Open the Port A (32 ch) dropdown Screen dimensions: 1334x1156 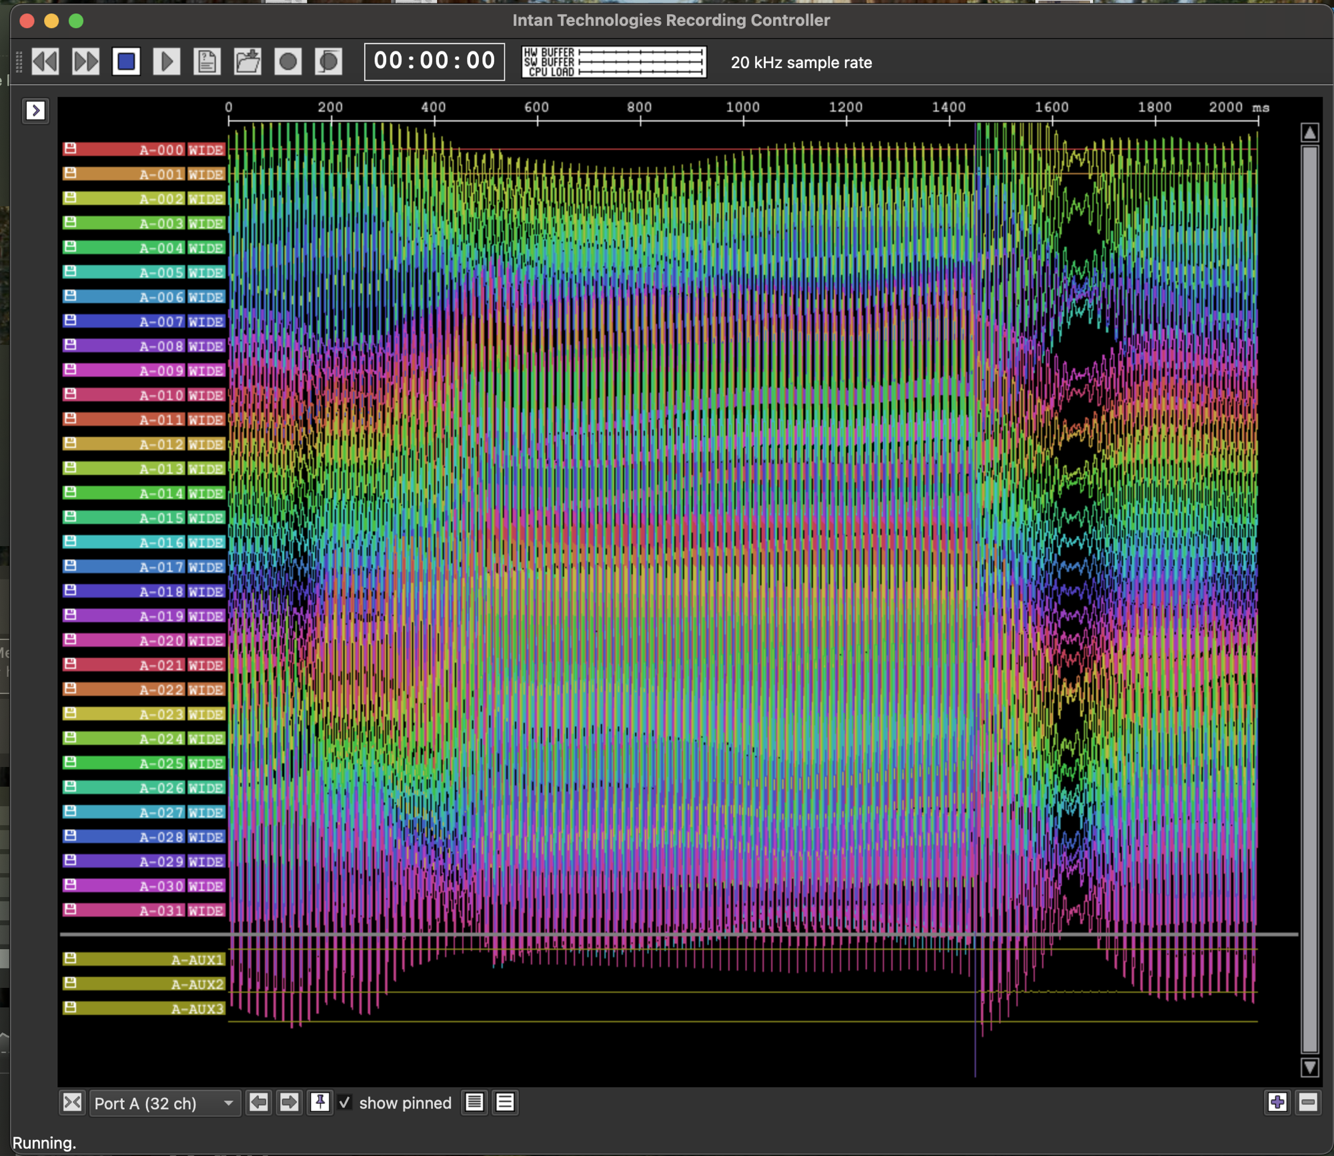tap(164, 1103)
